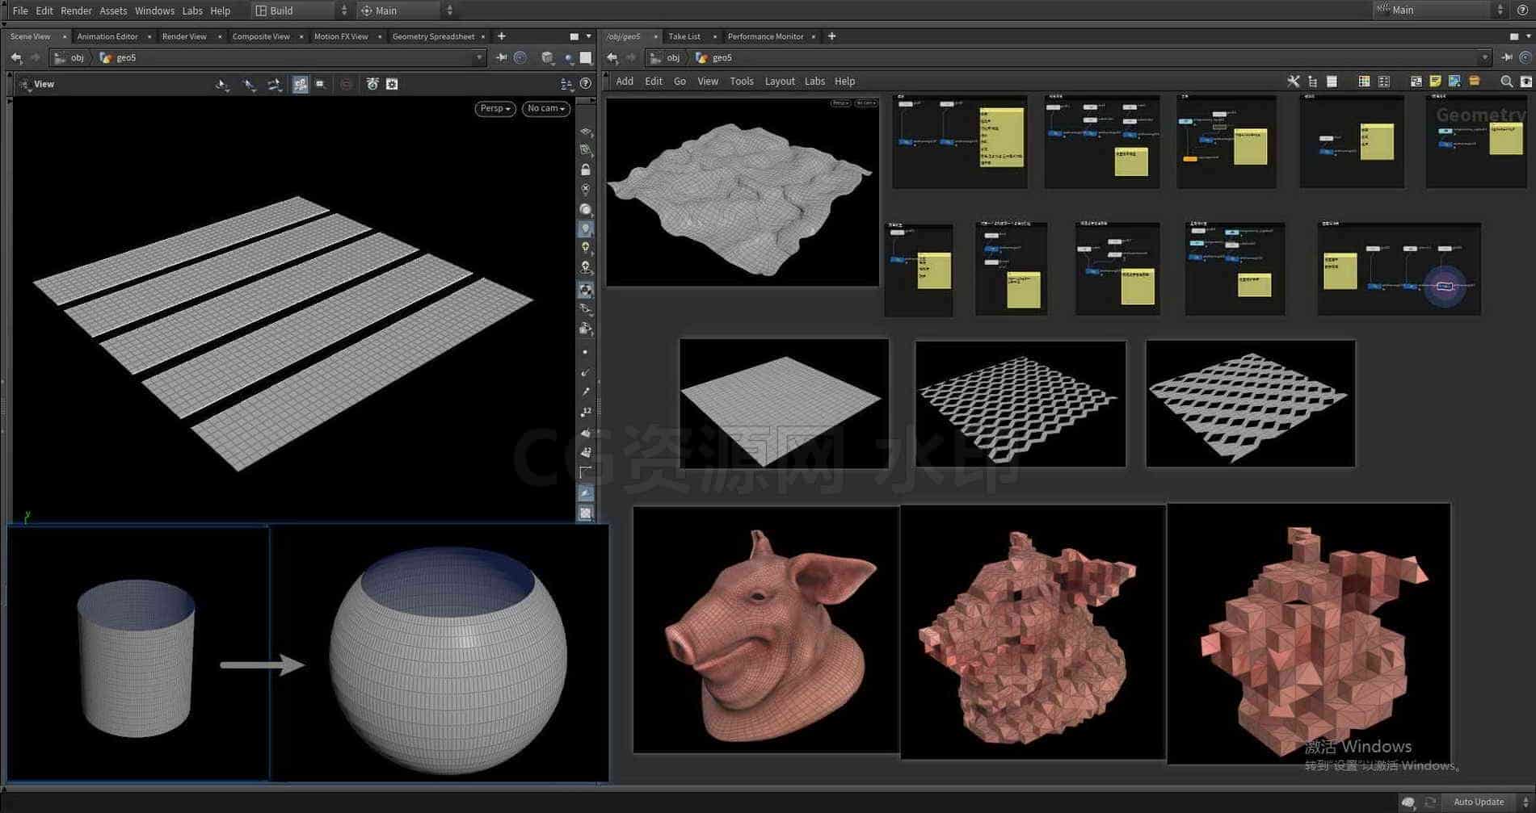Click the scene view pin pane icon
Viewport: 1536px width, 813px height.
point(501,57)
